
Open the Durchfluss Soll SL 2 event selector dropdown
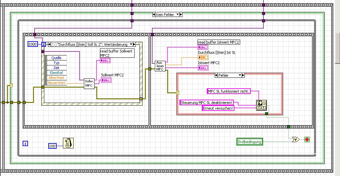[131, 44]
